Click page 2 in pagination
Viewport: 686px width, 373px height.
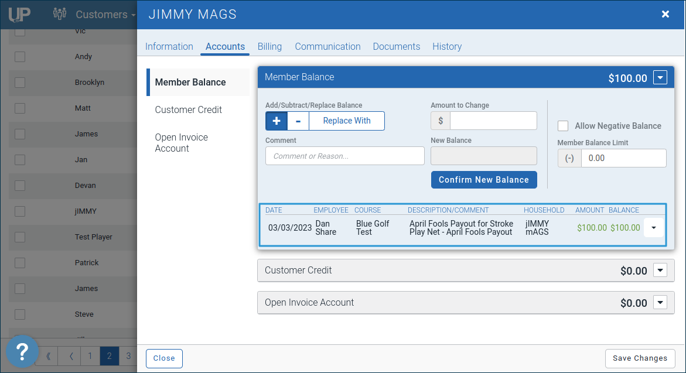(110, 356)
